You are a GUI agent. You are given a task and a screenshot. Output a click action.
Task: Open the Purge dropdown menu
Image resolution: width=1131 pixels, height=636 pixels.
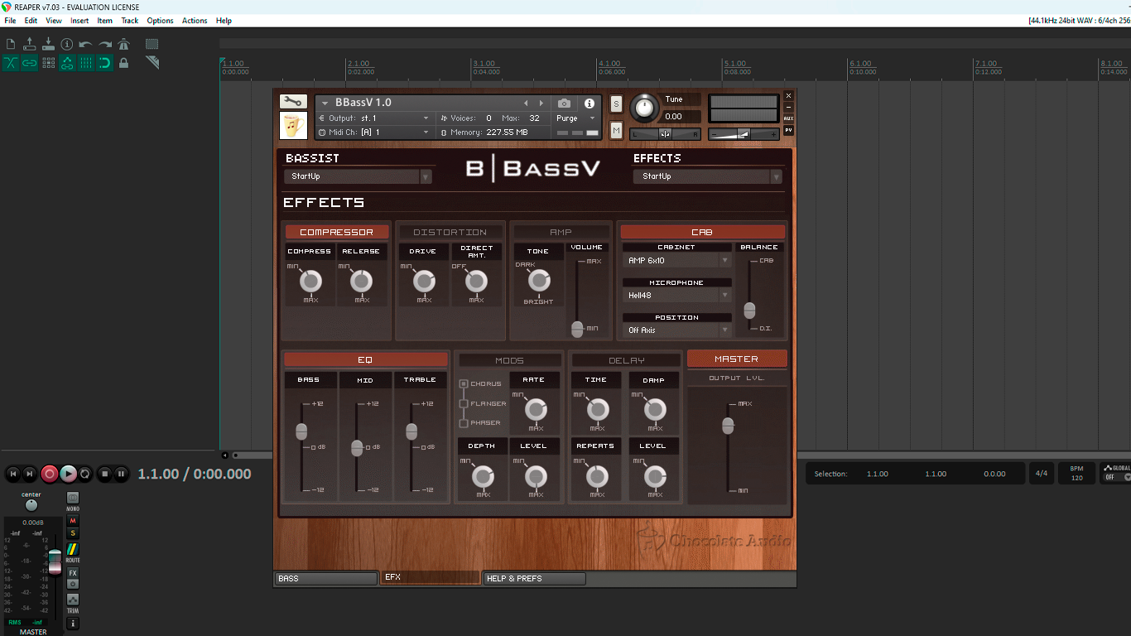[x=576, y=118]
